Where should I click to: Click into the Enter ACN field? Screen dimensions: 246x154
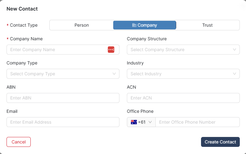183,98
